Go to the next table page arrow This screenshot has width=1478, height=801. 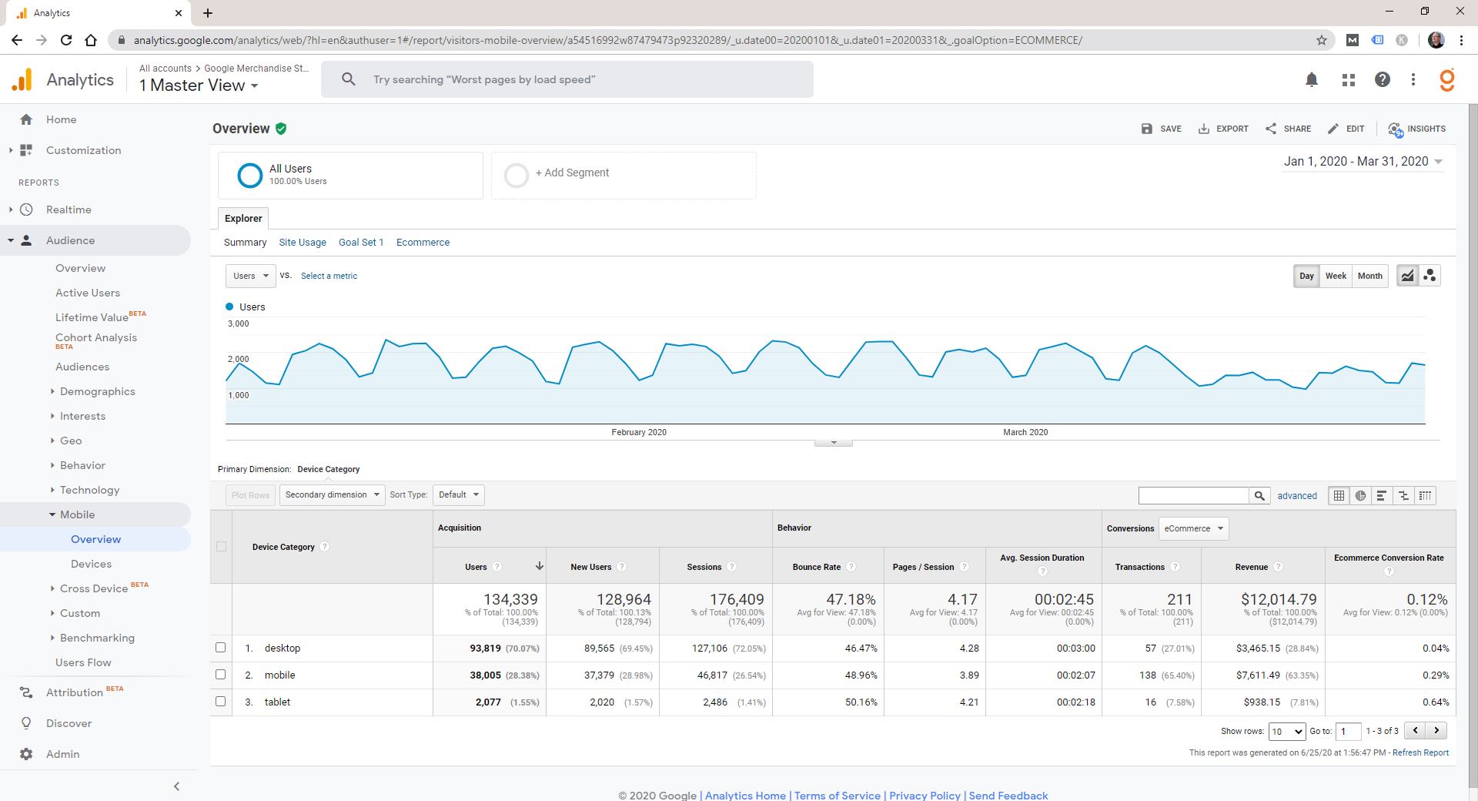click(x=1436, y=730)
